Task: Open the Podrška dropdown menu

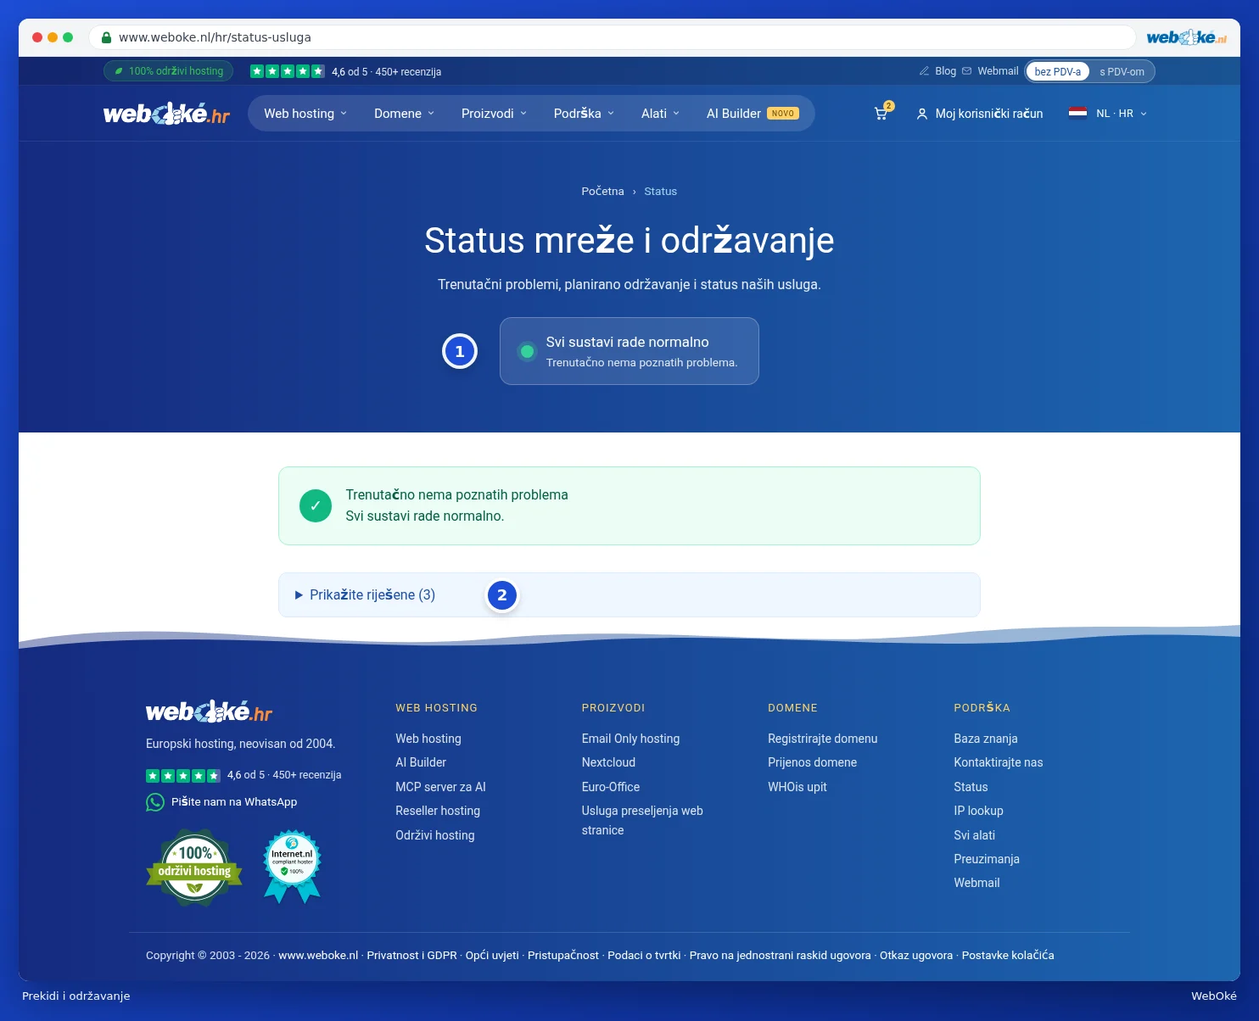Action: [584, 114]
